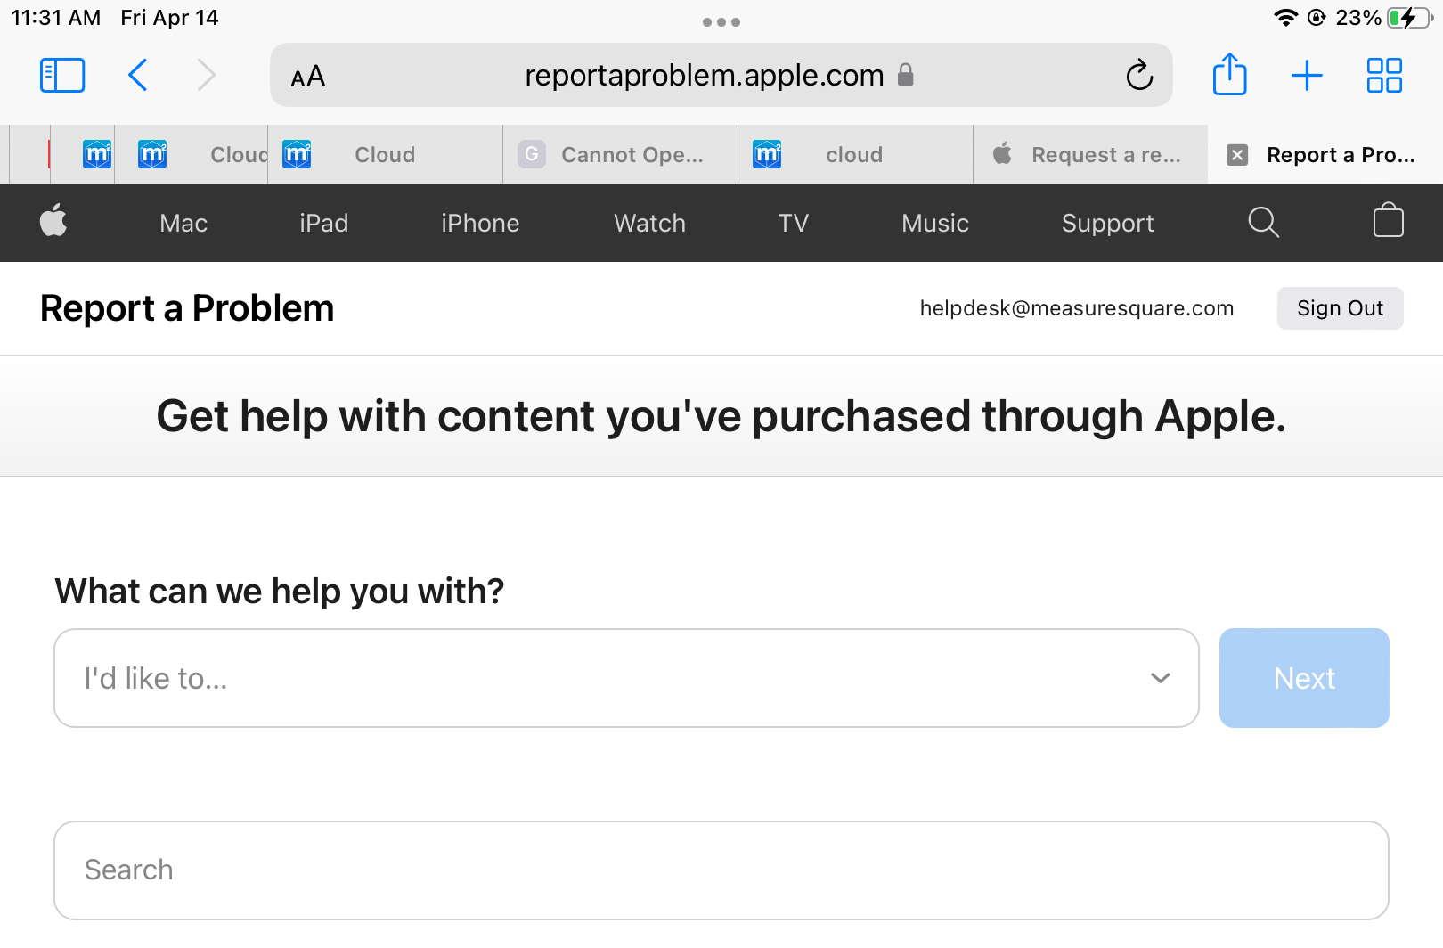Open the Mac menu item

[x=183, y=223]
